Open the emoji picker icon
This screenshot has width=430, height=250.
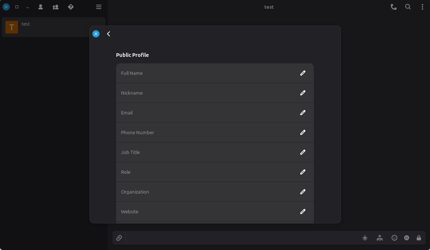394,238
